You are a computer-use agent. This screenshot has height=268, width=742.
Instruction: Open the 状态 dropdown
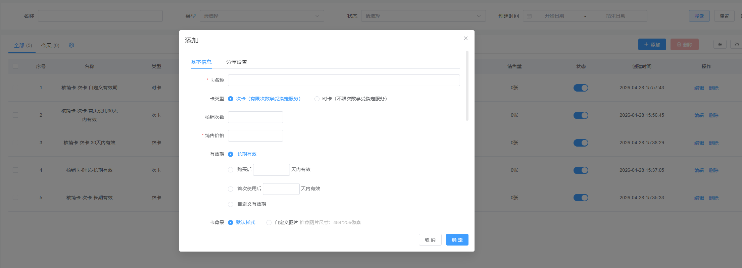tap(424, 16)
